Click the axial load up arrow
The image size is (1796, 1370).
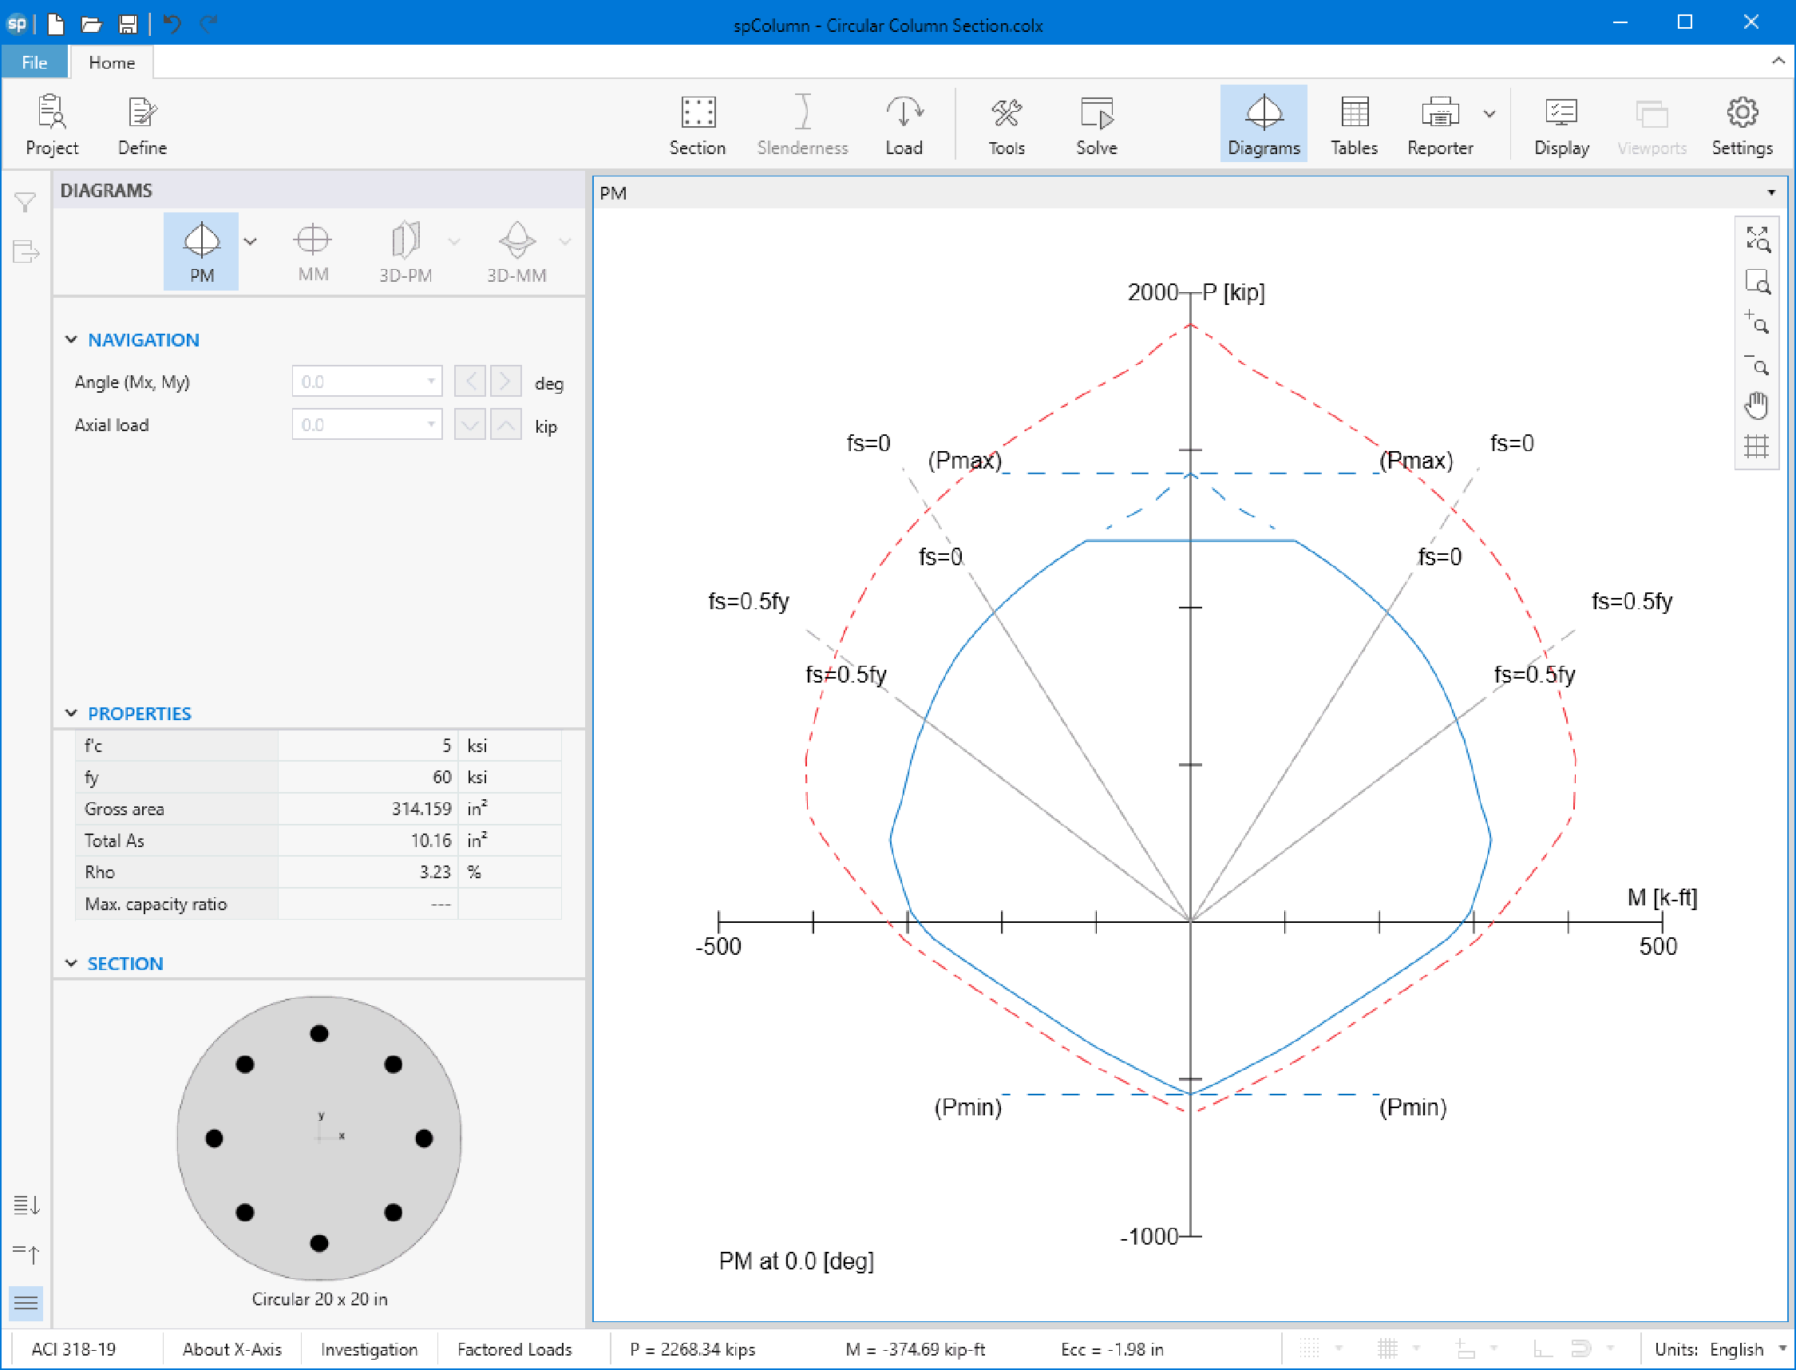(x=505, y=424)
